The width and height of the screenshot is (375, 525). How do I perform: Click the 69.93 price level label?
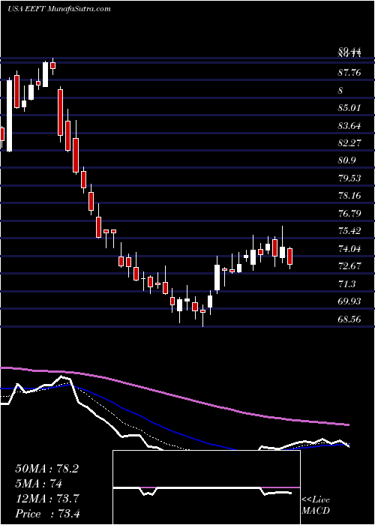pos(349,301)
